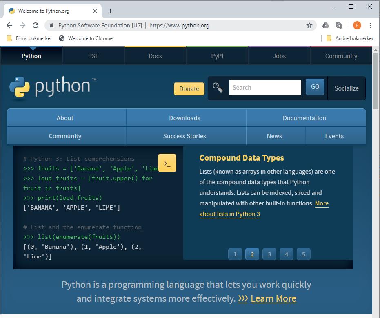Switch to the Jobs top tab

[279, 56]
